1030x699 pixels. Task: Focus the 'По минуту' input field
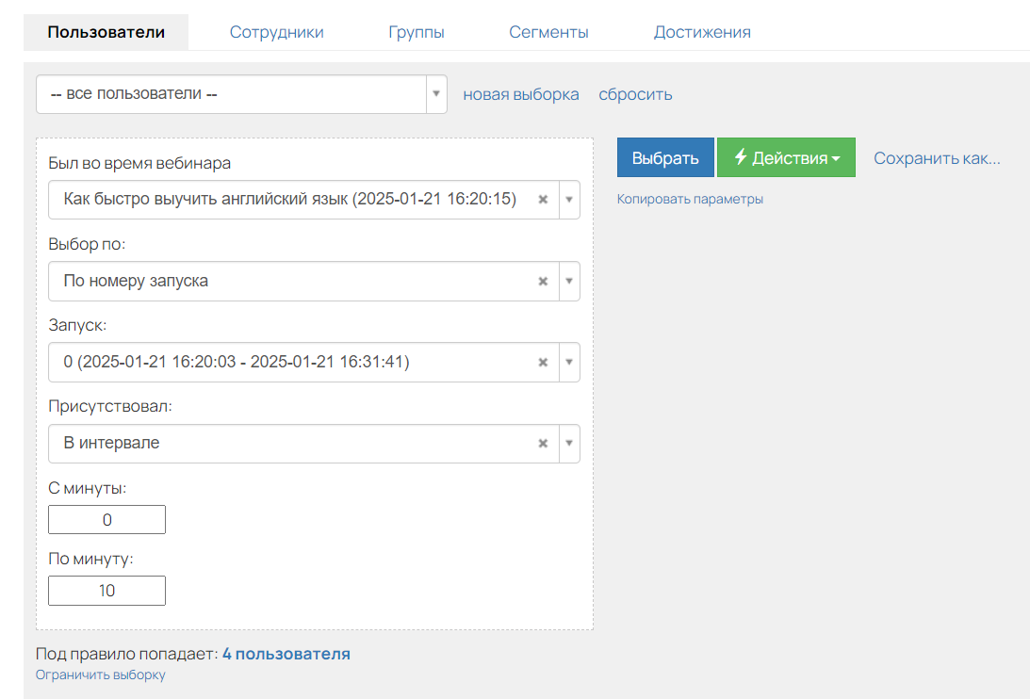point(107,591)
